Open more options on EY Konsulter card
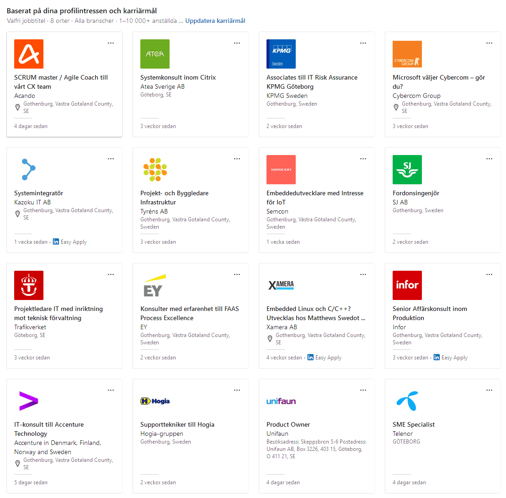 (x=237, y=274)
